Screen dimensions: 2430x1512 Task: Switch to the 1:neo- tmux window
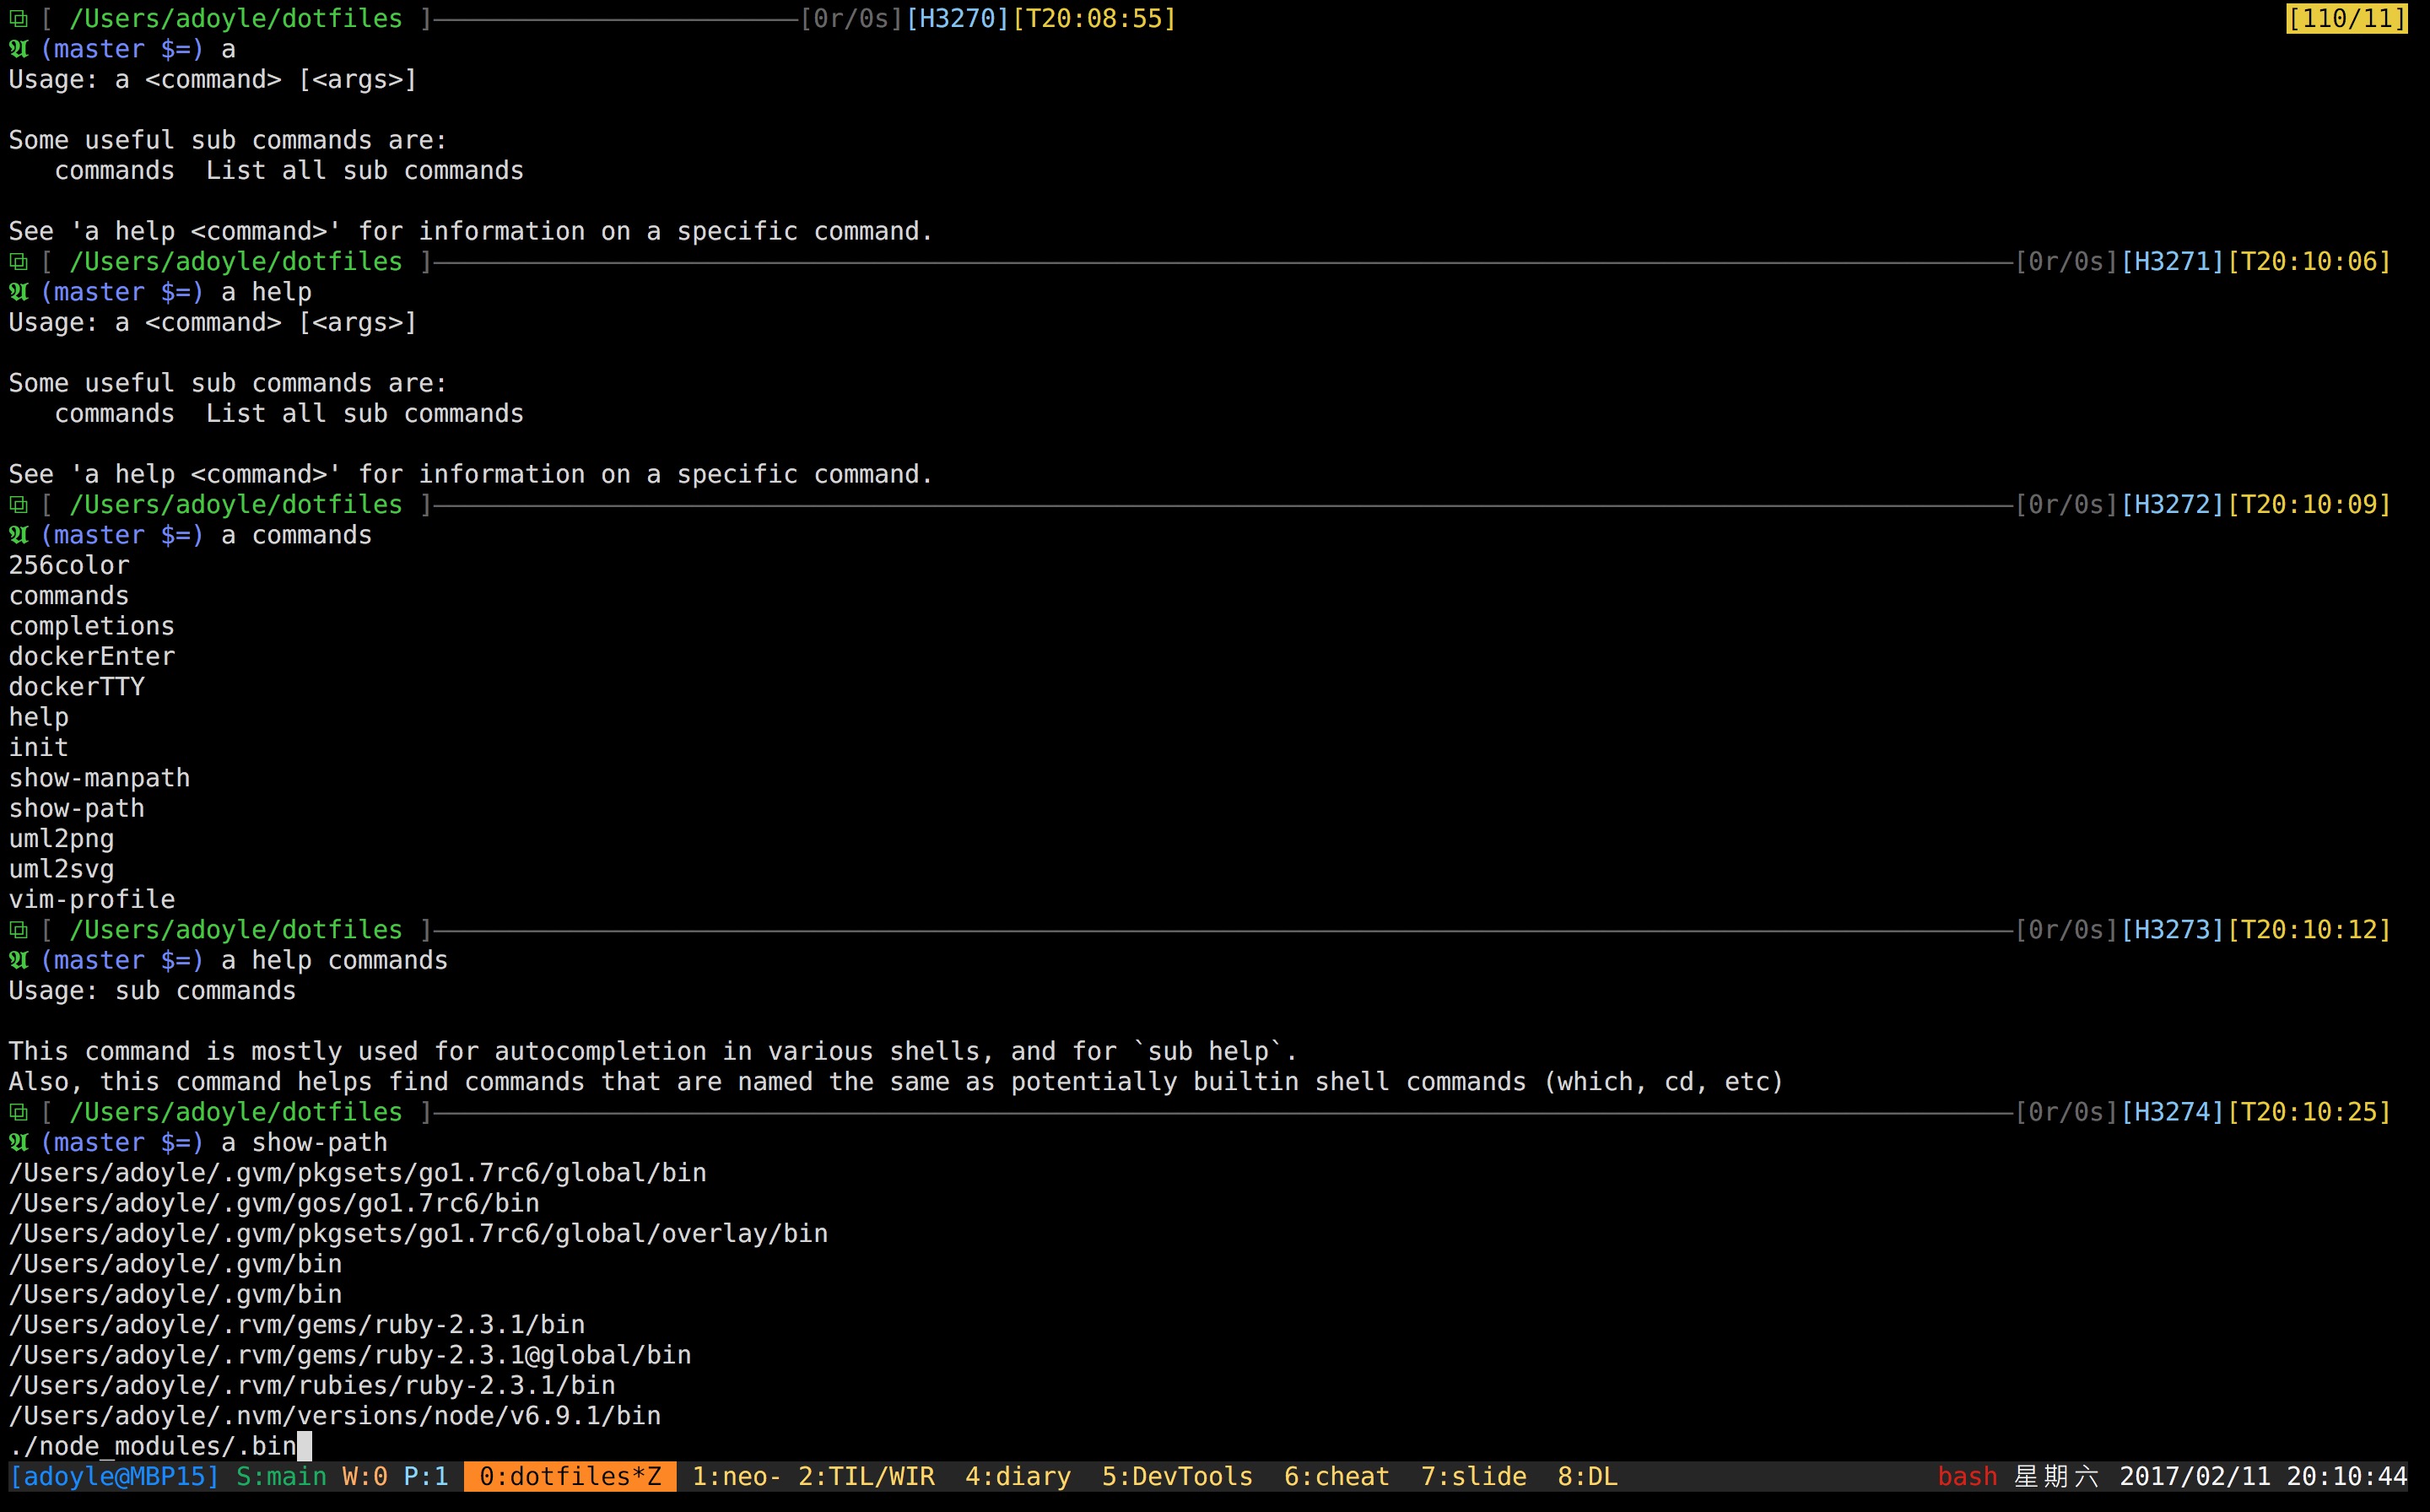pos(736,1477)
